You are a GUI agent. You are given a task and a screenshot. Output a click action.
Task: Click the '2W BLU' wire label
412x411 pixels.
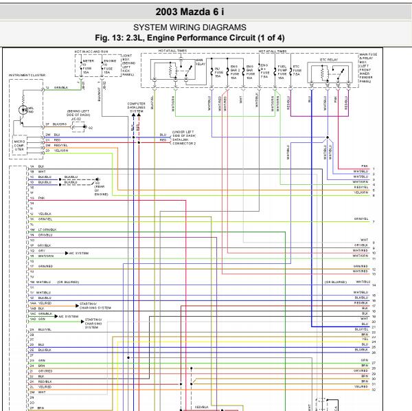pyautogui.click(x=53, y=135)
